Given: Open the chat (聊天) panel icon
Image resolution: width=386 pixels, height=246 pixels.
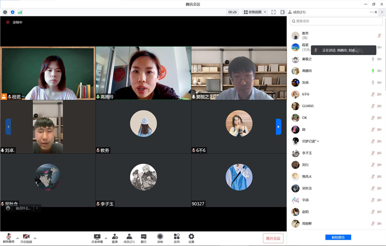Looking at the screenshot, I should click(143, 236).
